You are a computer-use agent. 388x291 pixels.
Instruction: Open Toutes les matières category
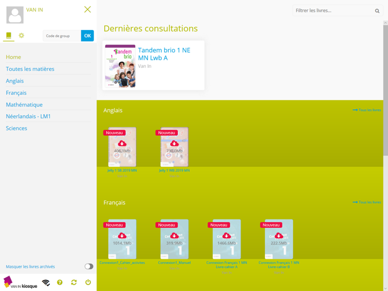(30, 69)
